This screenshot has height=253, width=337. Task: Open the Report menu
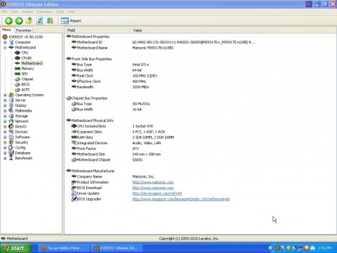point(28,11)
